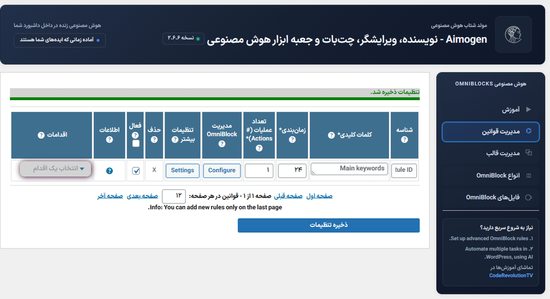This screenshot has width=550, height=299.
Task: Click the Settings button
Action: [x=183, y=170]
